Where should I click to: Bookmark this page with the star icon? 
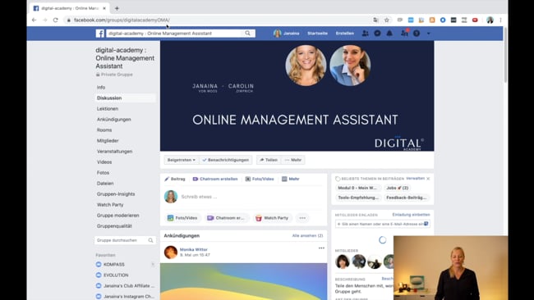coord(387,20)
